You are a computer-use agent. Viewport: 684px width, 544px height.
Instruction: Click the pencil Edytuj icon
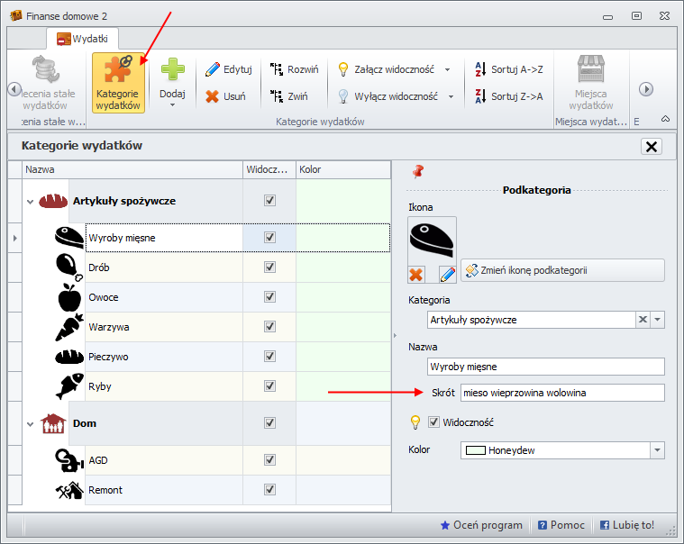(213, 69)
